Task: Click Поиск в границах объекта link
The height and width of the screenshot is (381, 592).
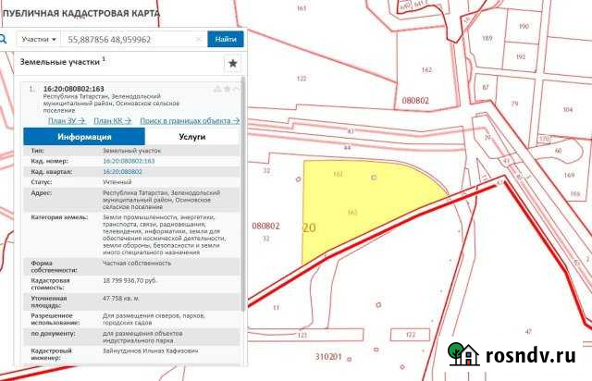Action: click(190, 120)
